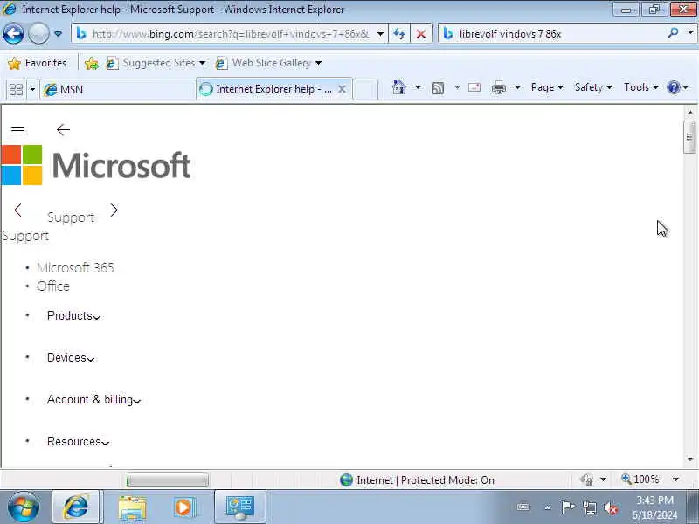The image size is (699, 524).
Task: Open the Favorites star button
Action: click(37, 63)
